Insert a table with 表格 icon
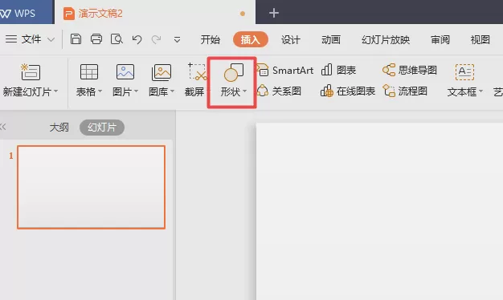The height and width of the screenshot is (300, 503). coord(89,71)
